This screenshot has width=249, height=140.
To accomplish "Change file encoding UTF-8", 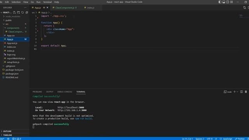I will (210, 139).
